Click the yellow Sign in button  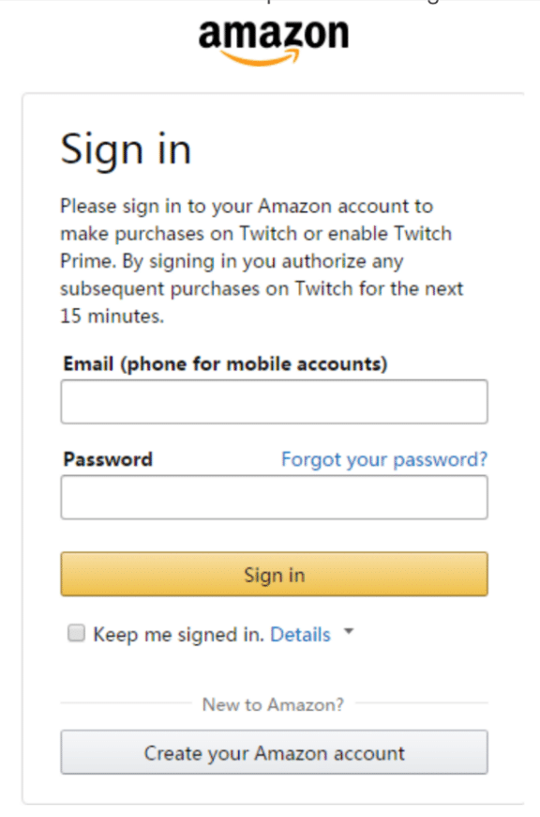[274, 574]
